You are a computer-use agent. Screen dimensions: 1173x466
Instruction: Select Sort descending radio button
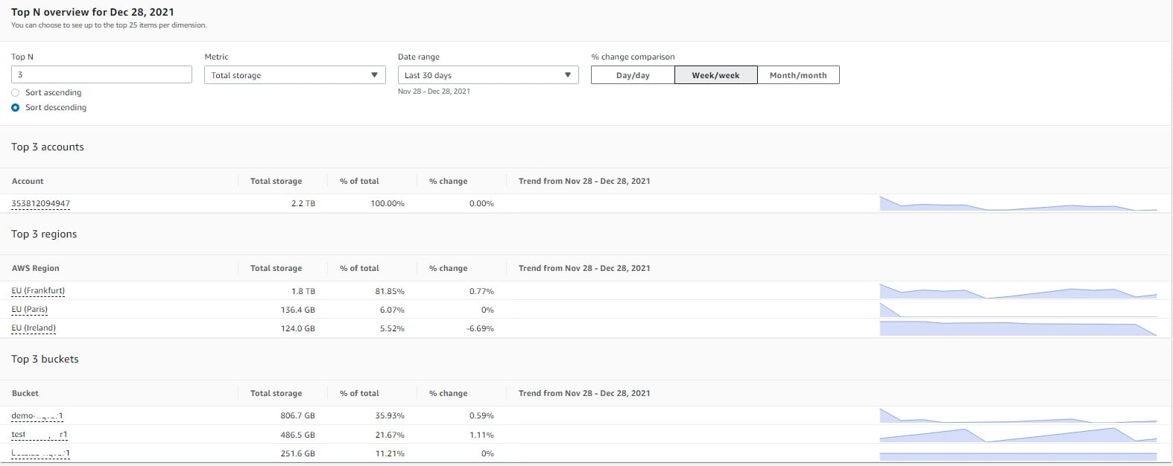[x=16, y=107]
